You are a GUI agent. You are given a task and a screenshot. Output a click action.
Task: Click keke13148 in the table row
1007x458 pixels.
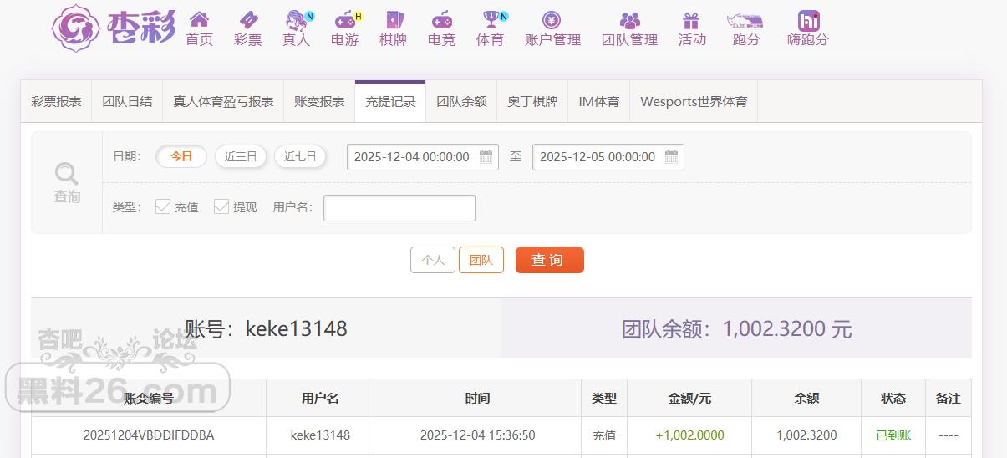point(320,435)
